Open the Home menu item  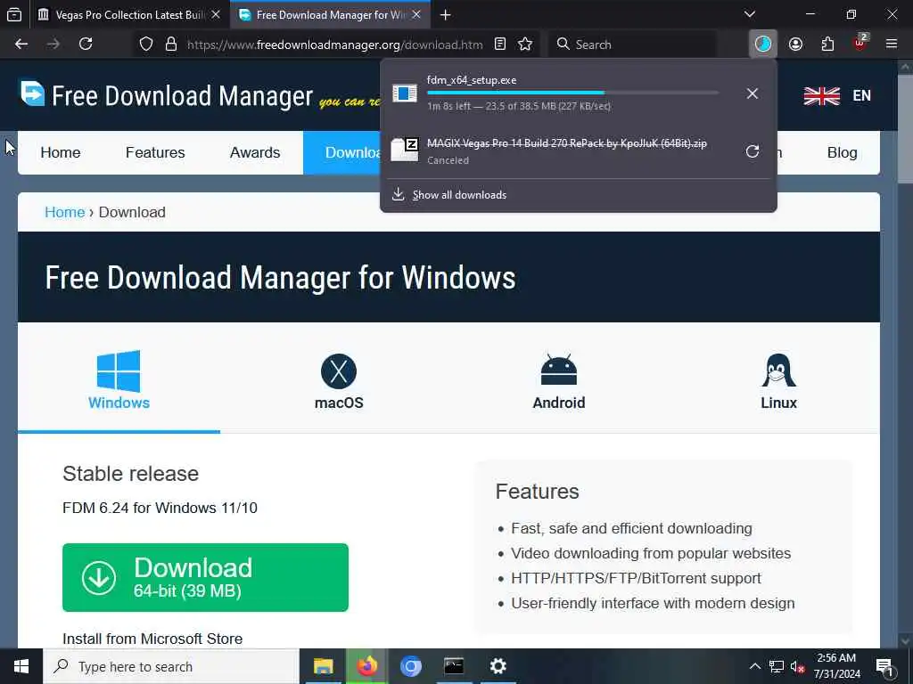point(61,152)
